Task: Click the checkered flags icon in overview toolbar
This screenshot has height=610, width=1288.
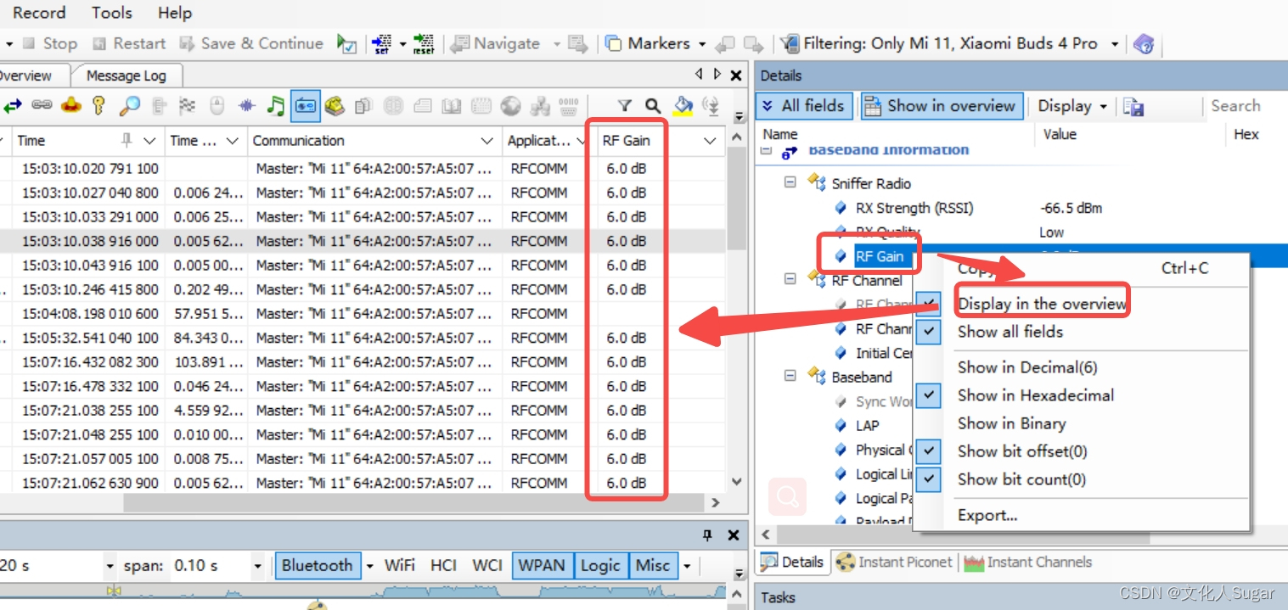Action: coord(188,105)
